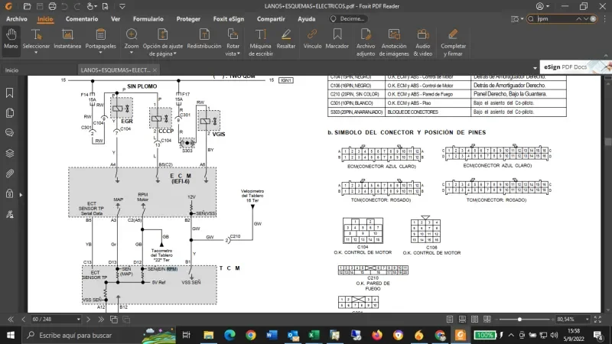Switch to the Comentario ribbon tab
612x344 pixels.
pos(81,18)
